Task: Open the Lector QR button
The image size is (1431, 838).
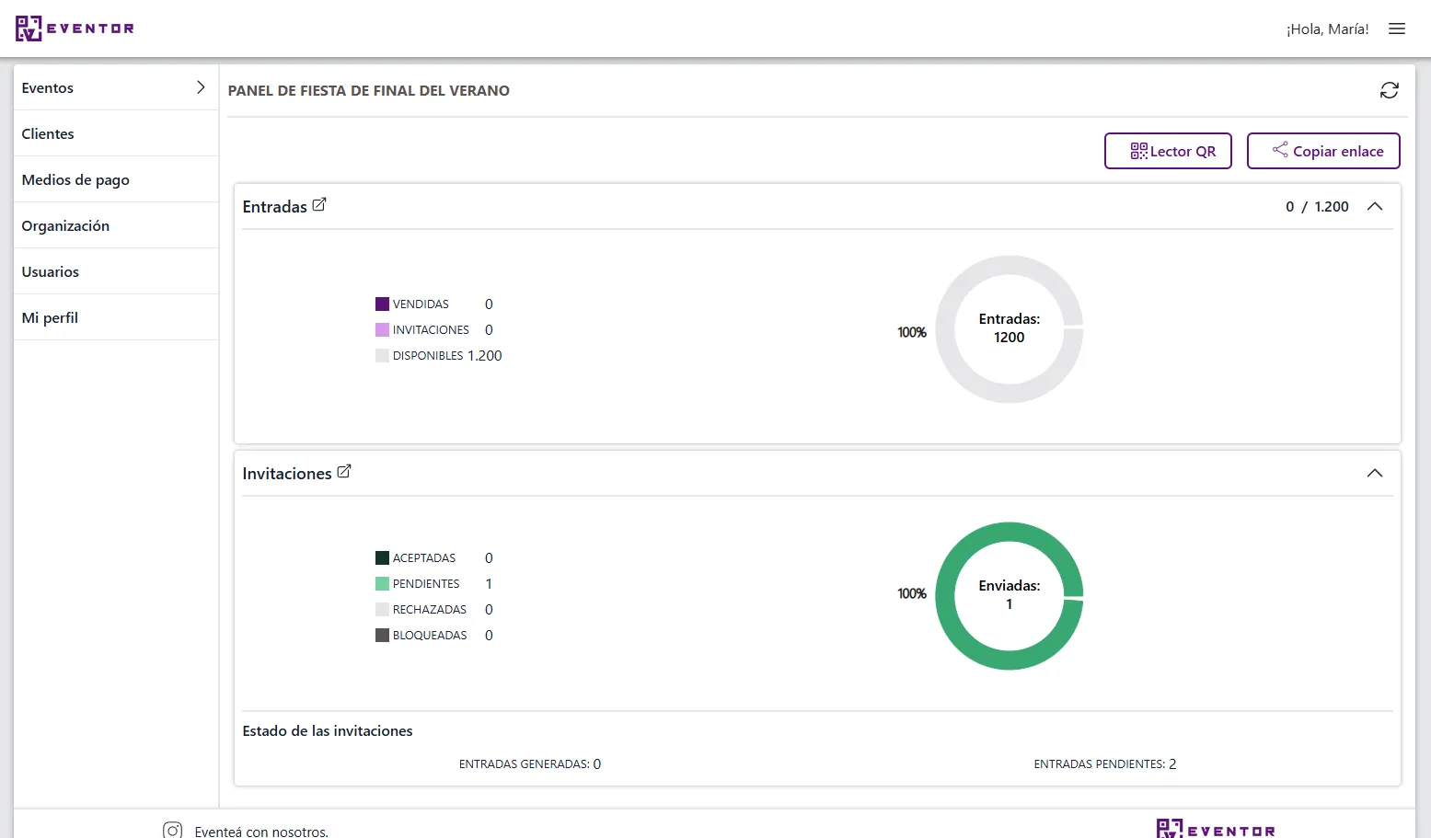Action: (x=1168, y=151)
